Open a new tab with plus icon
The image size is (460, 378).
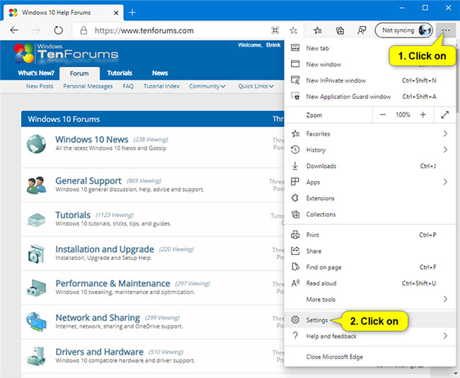tap(132, 12)
